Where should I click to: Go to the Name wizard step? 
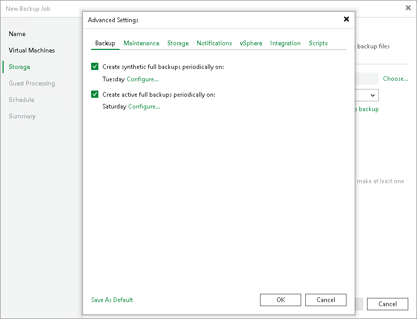pyautogui.click(x=17, y=34)
